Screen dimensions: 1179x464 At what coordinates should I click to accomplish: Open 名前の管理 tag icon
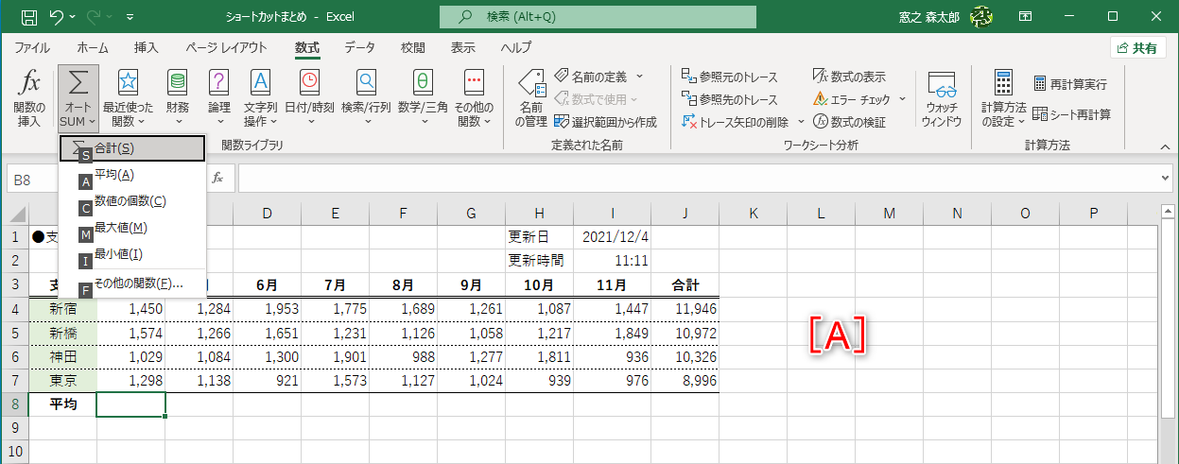[532, 82]
